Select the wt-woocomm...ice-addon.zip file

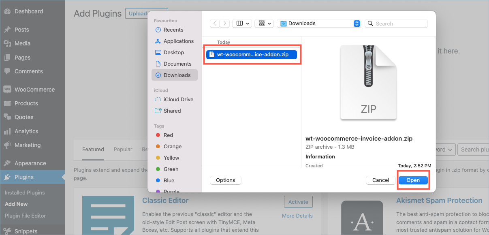252,54
